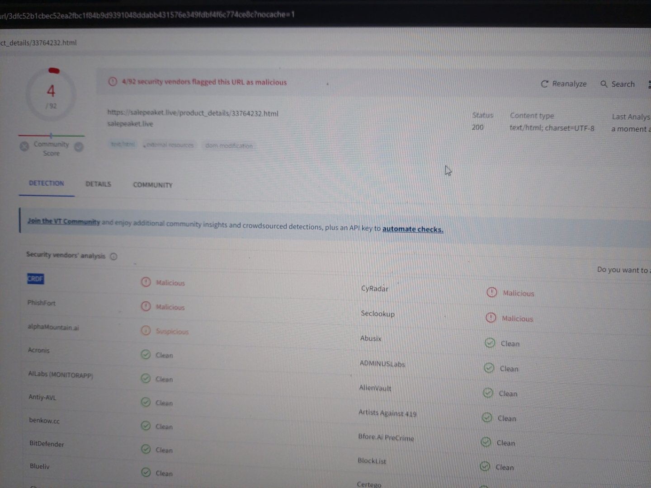Click the ADMINUSLabs vendor name
Viewport: 651px width, 488px height.
[x=382, y=363]
